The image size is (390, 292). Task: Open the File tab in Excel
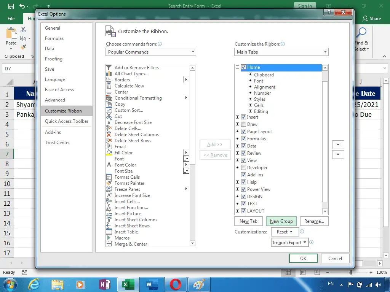tap(11, 19)
